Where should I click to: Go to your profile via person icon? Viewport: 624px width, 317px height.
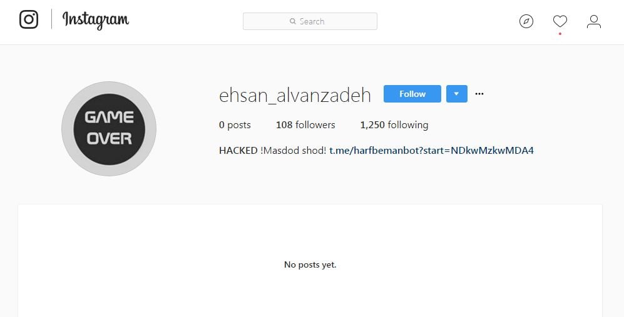tap(594, 21)
